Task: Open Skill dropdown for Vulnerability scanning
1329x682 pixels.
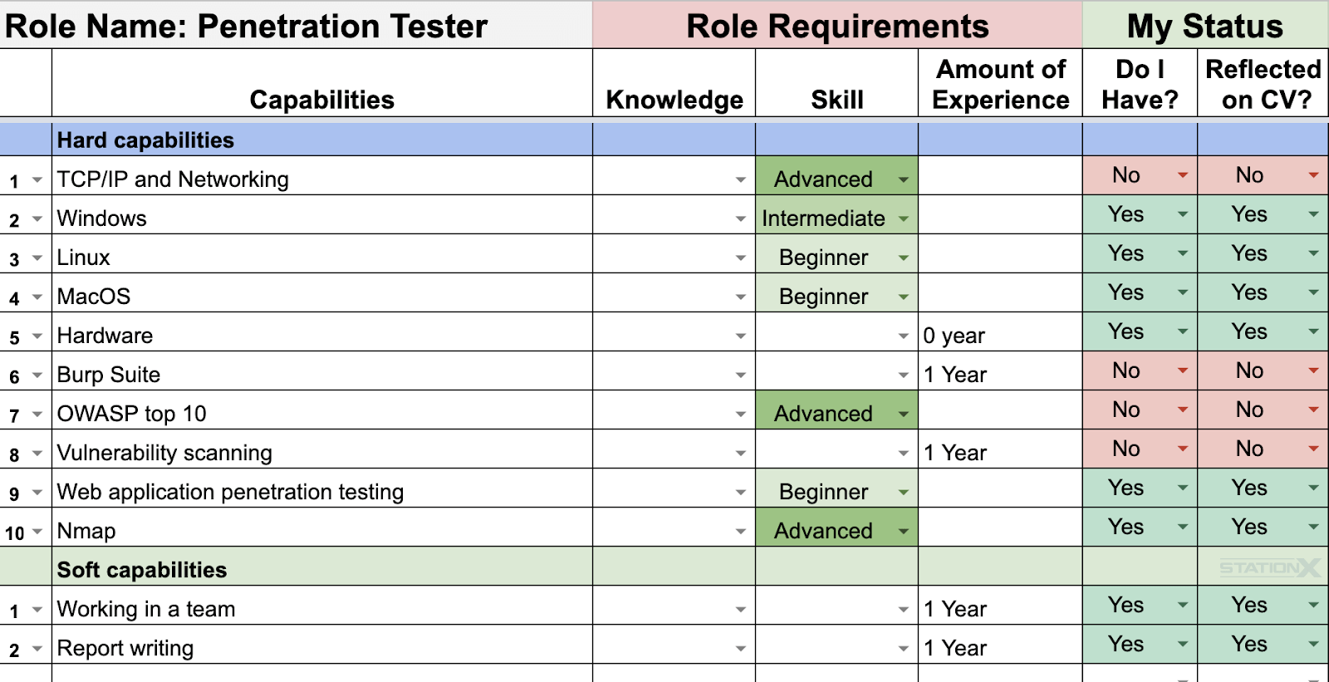Action: pos(903,454)
